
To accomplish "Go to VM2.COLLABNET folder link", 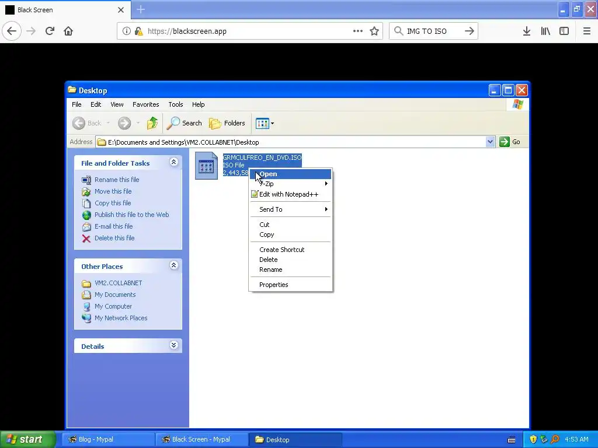I will (x=118, y=283).
